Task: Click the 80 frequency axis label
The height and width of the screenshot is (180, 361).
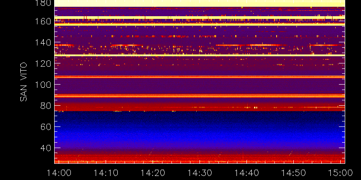Action: 46,106
